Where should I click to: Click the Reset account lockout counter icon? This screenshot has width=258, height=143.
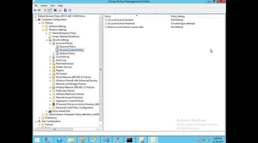(106, 27)
